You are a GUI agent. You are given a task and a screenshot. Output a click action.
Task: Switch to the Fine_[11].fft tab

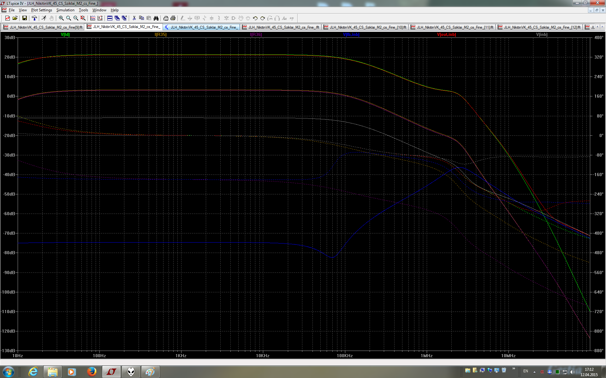(452, 27)
